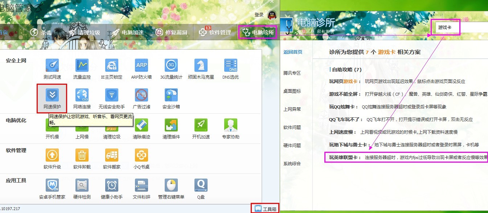Open 3G流量统计 tool
This screenshot has width=488, height=213.
click(x=171, y=69)
